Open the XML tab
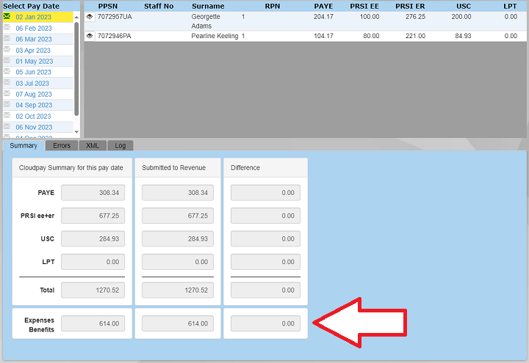Screen dimensions: 529x363 93,145
